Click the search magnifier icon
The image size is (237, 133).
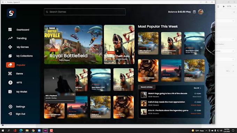[47, 12]
